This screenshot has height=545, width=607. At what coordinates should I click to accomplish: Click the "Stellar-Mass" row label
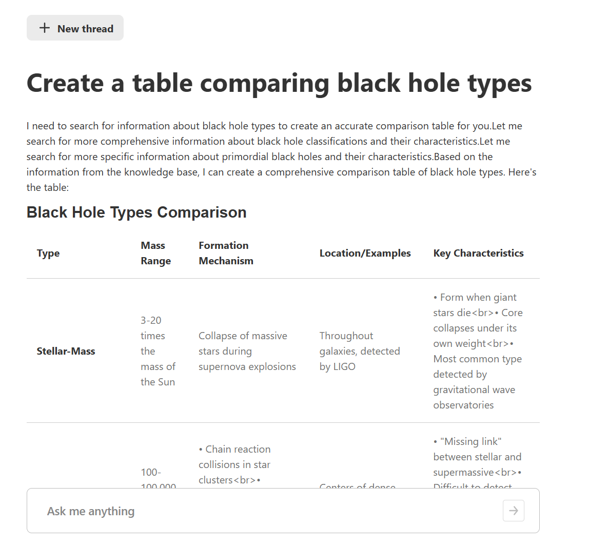tap(66, 352)
